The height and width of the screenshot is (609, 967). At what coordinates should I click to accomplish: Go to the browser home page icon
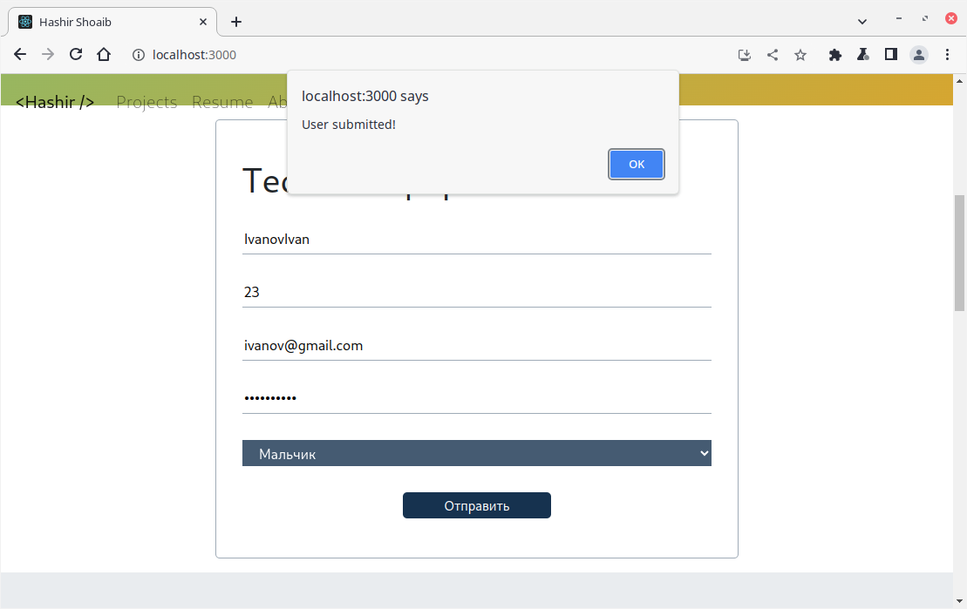pyautogui.click(x=104, y=54)
